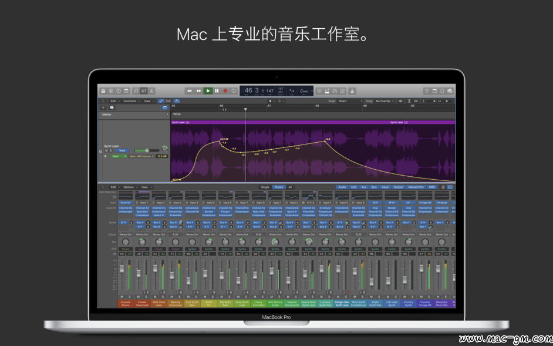Open Smart Controls with the dial icon
The height and width of the screenshot is (346, 553).
coord(136,90)
